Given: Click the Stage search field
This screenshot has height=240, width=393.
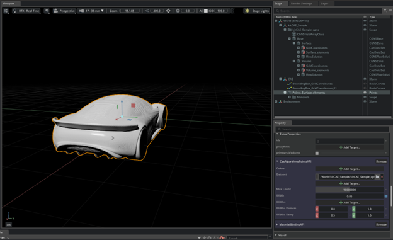Looking at the screenshot, I should 328,11.
